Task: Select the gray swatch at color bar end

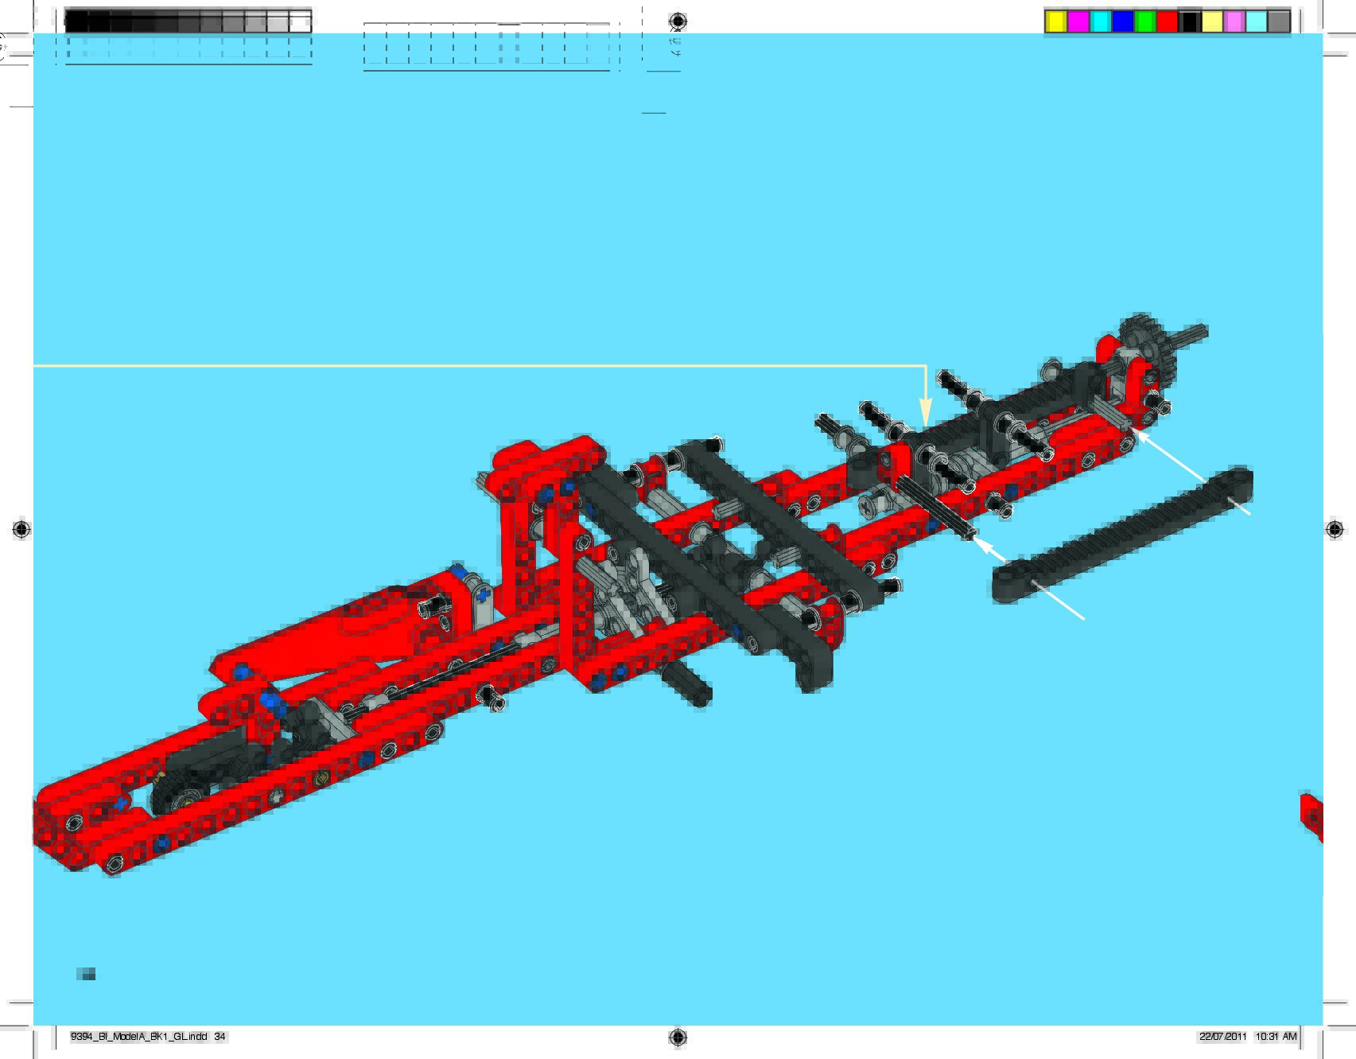Action: pyautogui.click(x=1278, y=21)
